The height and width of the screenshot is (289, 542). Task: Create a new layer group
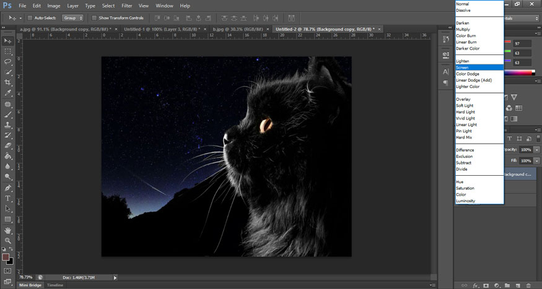coord(507,285)
